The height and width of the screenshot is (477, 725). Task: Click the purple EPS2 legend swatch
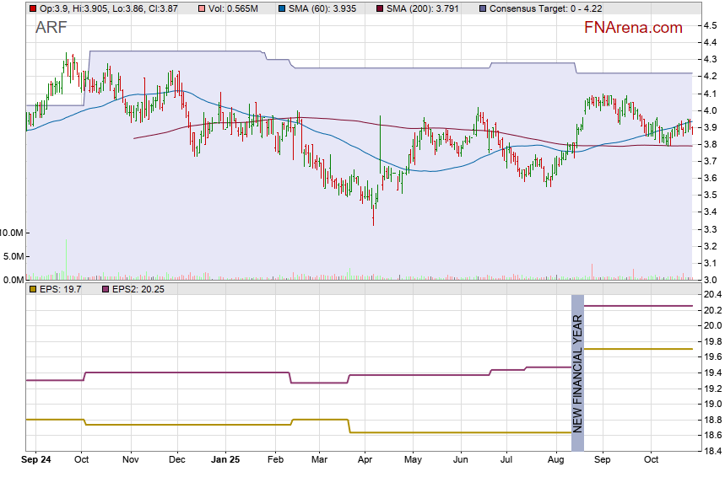[x=106, y=289]
